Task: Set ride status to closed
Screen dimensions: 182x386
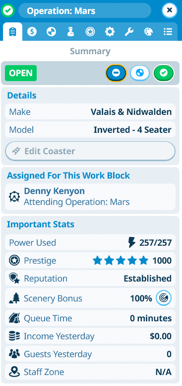Action: pyautogui.click(x=116, y=73)
